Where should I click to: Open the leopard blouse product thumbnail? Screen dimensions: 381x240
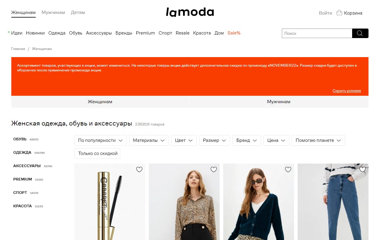[x=184, y=202]
